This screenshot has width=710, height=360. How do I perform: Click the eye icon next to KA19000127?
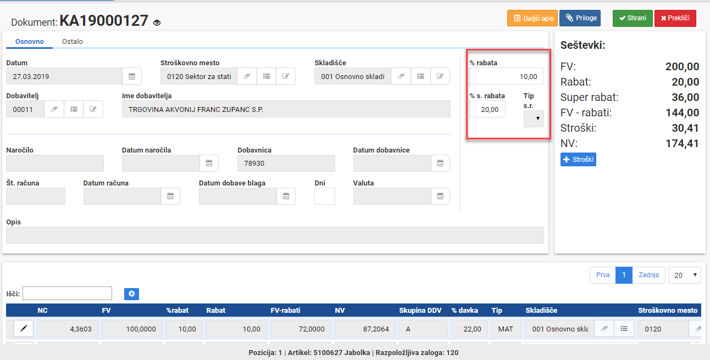(x=157, y=22)
